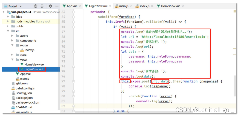Toggle code fold marker on line 65
Viewport: 239px width, 116px height.
click(x=74, y=22)
